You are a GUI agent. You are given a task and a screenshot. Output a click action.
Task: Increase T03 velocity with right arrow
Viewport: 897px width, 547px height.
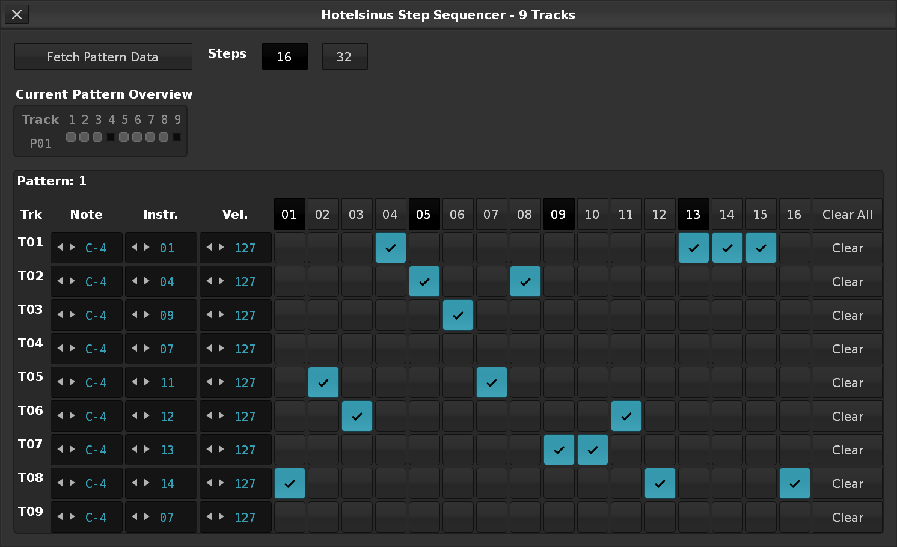[221, 314]
